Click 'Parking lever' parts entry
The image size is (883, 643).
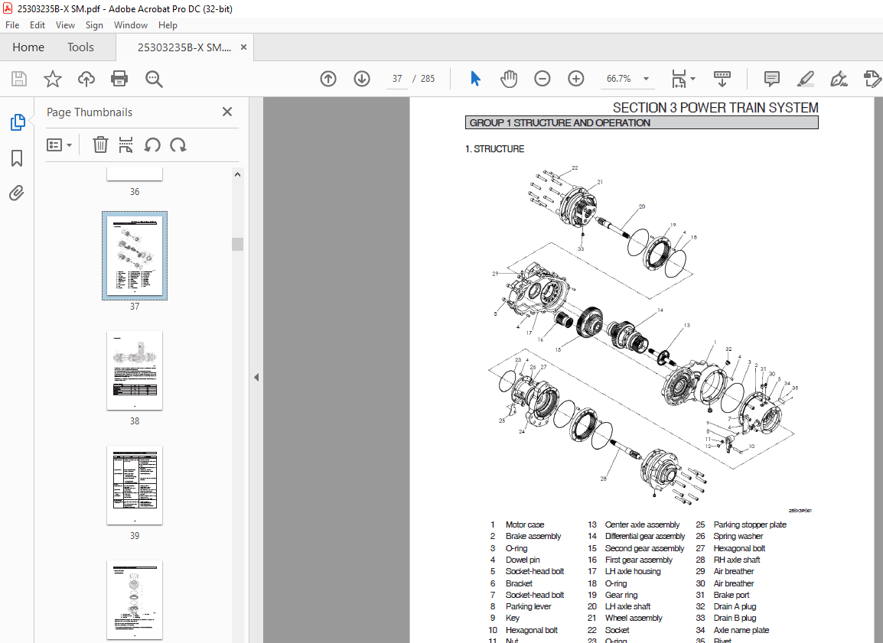pyautogui.click(x=528, y=606)
